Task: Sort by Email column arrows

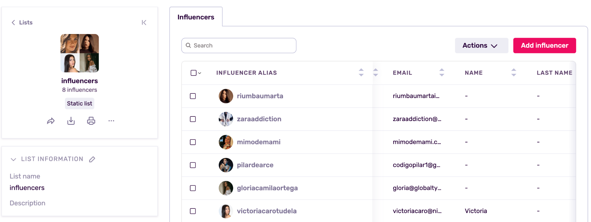Action: [x=442, y=72]
